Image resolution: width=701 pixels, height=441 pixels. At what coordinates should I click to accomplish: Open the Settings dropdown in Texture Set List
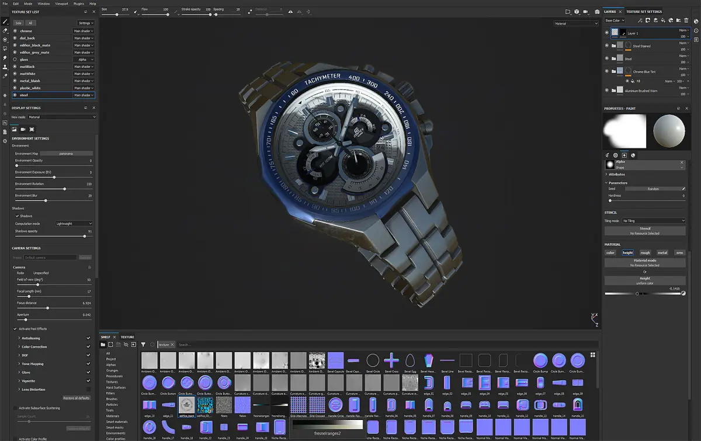[x=86, y=23]
